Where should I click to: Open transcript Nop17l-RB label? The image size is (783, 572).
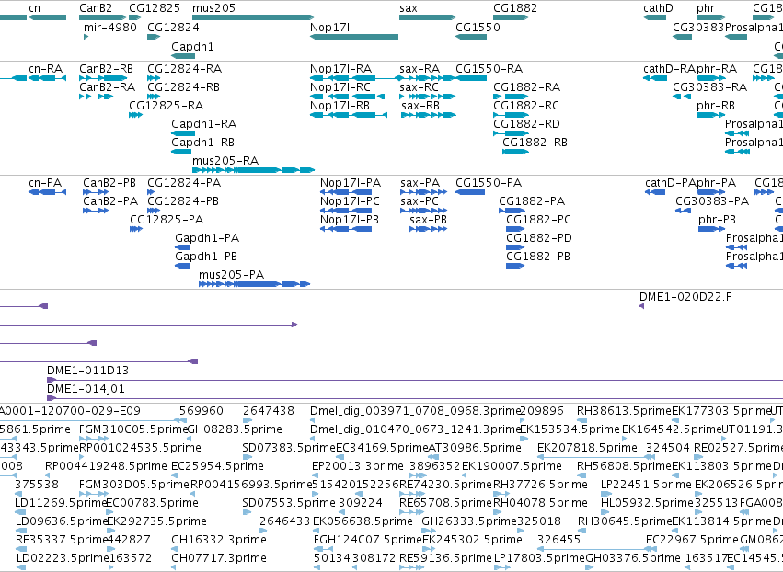(340, 106)
